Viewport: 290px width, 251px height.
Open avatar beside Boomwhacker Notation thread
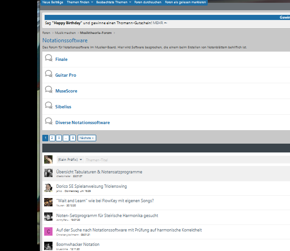click(x=48, y=246)
